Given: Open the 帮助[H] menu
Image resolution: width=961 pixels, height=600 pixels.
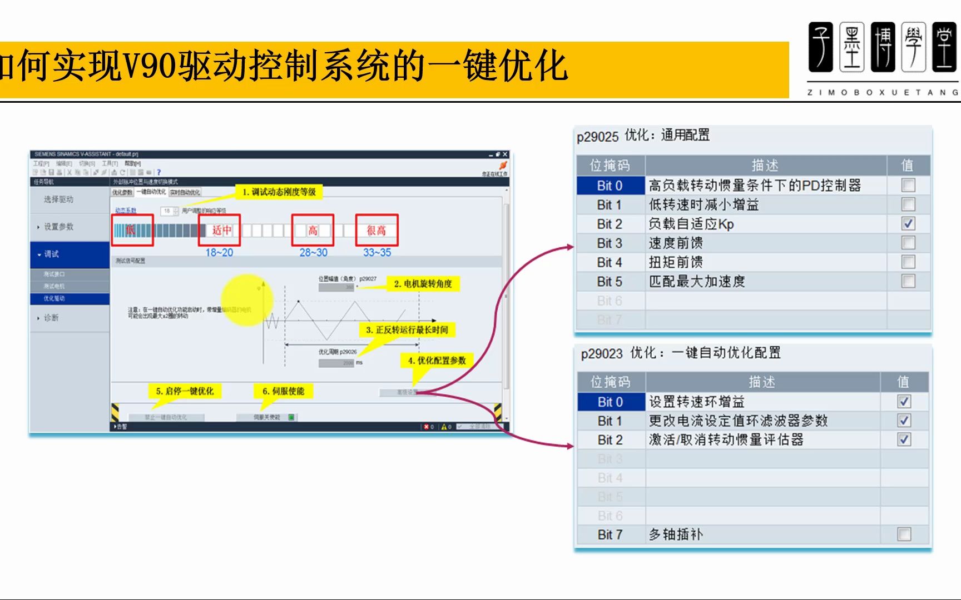Looking at the screenshot, I should (x=133, y=164).
